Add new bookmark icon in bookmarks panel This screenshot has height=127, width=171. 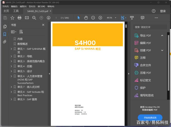point(21,32)
